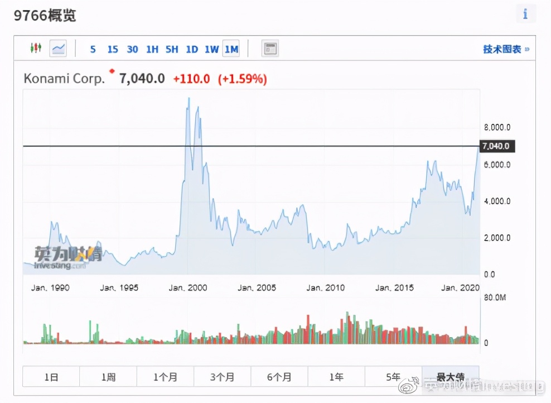Switch range to 1个月

point(165,377)
